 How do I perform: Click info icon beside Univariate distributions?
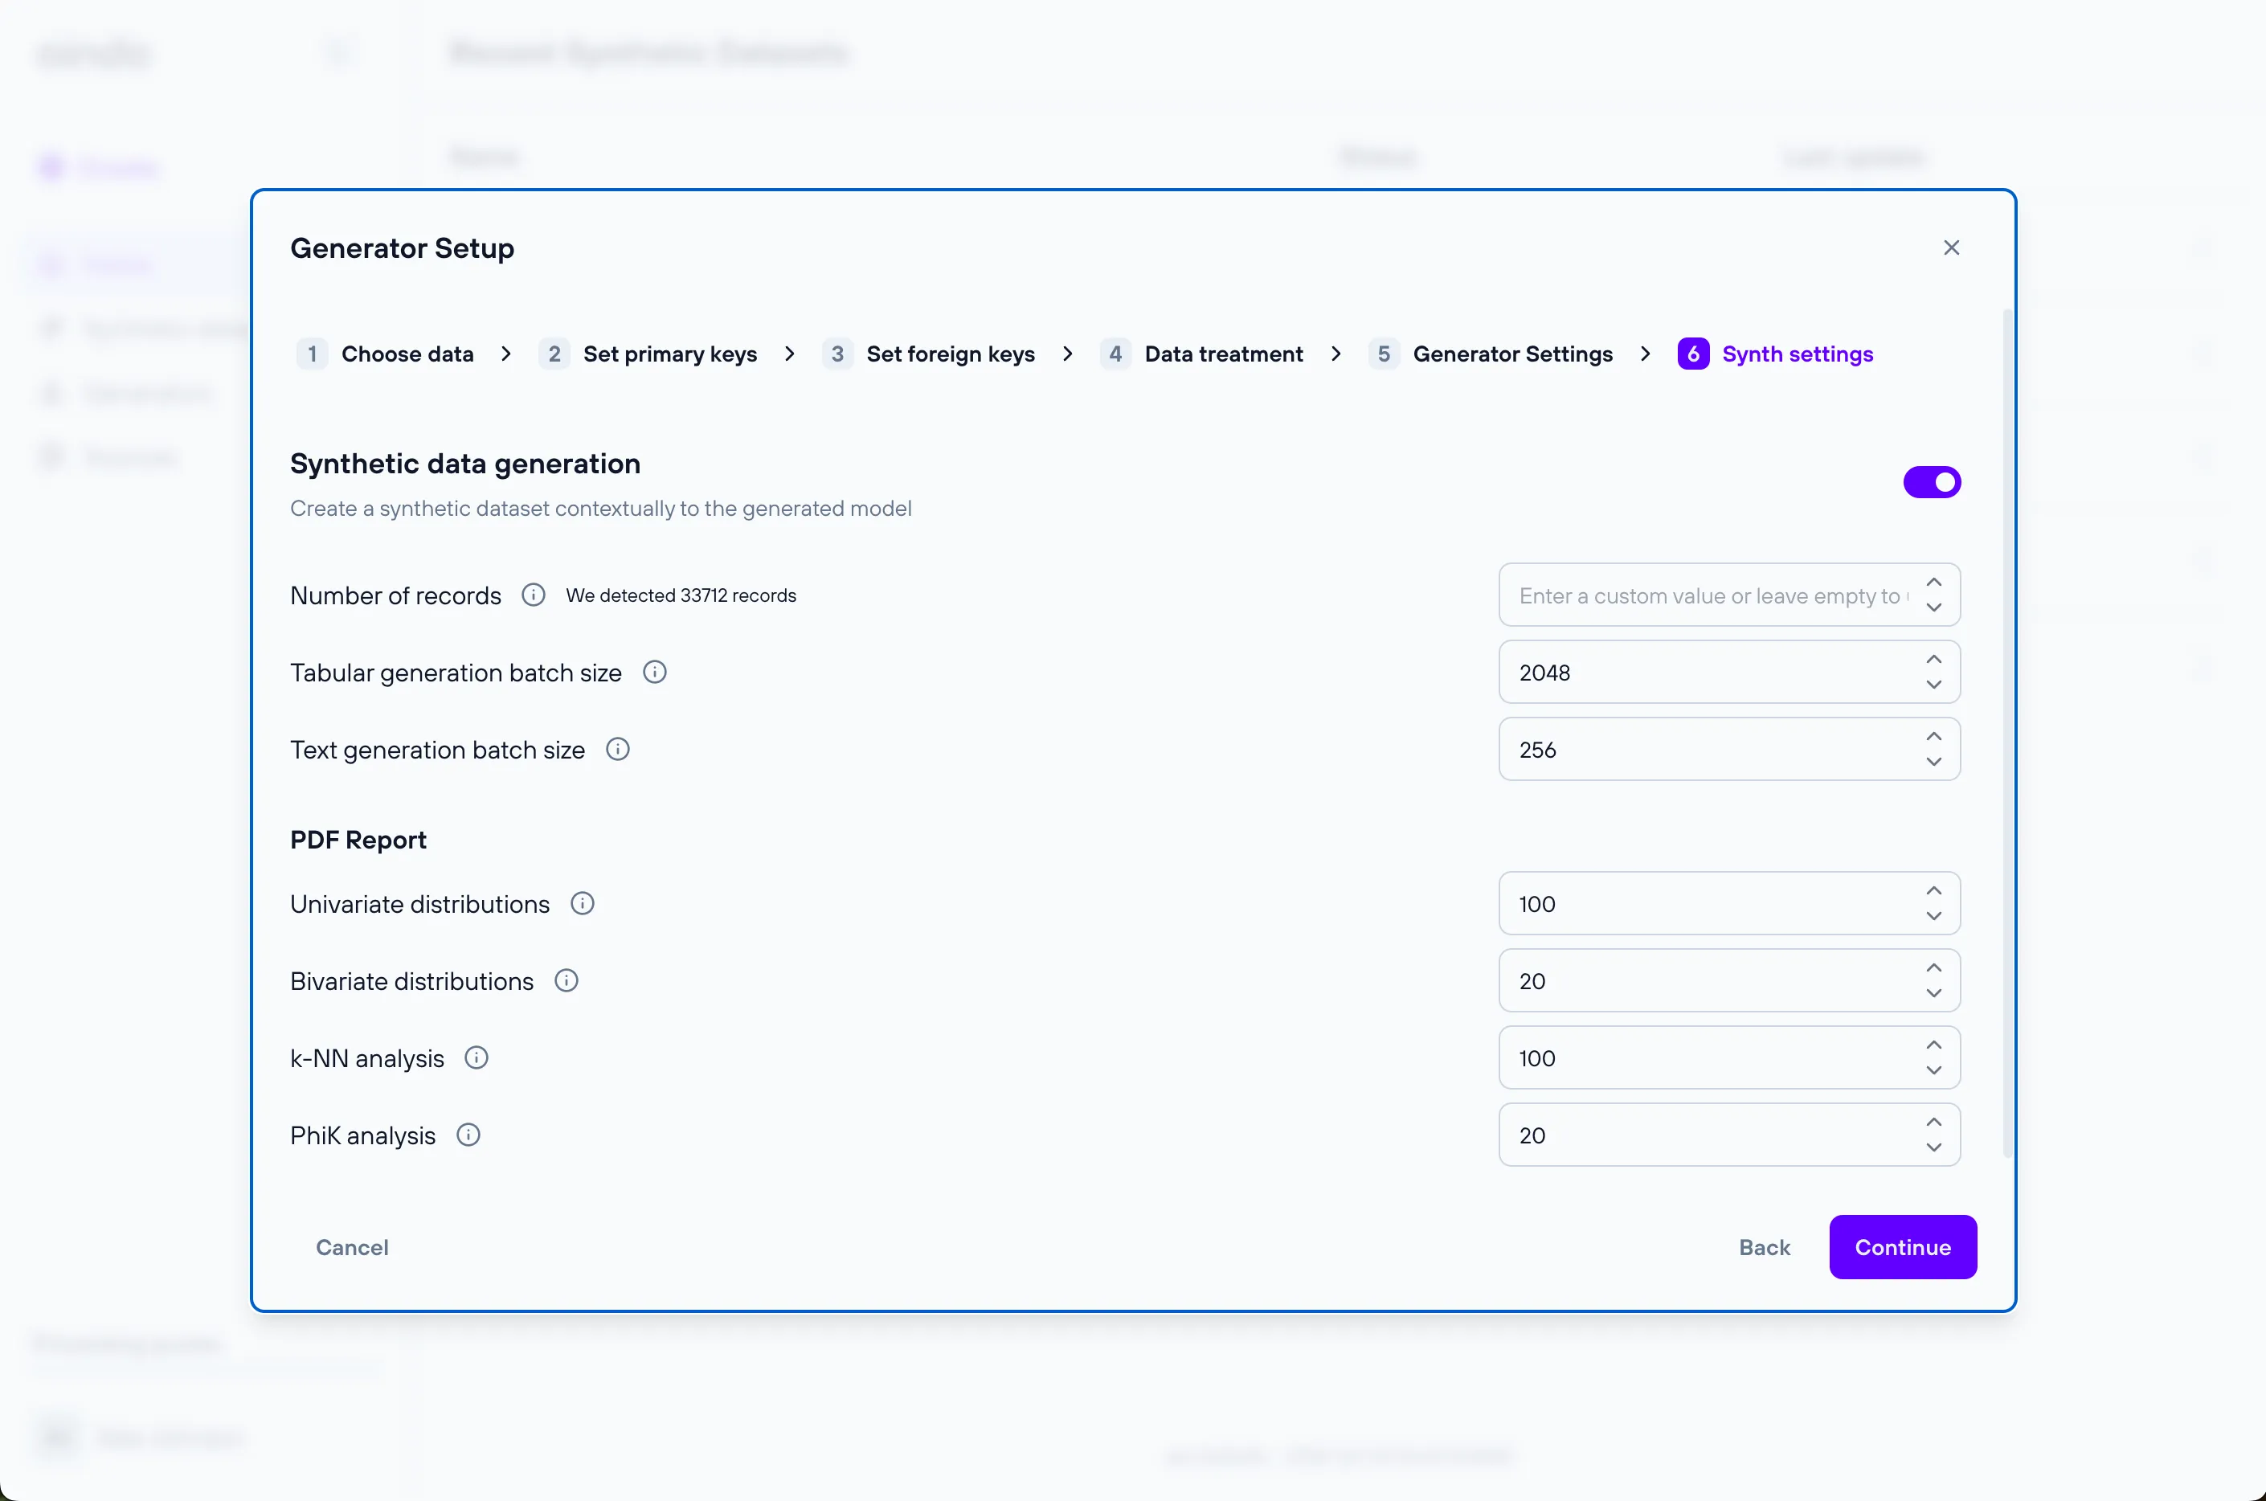pyautogui.click(x=582, y=904)
